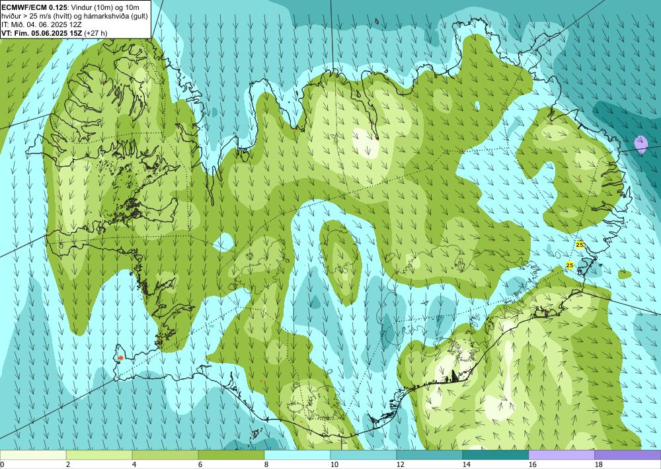Click the legend label 16

532,464
